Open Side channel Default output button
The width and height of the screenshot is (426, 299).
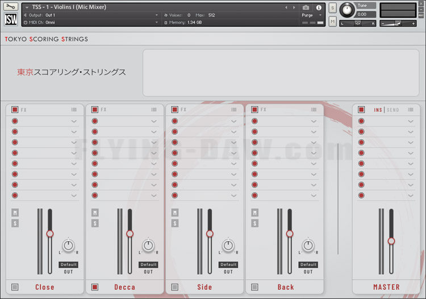(x=228, y=264)
